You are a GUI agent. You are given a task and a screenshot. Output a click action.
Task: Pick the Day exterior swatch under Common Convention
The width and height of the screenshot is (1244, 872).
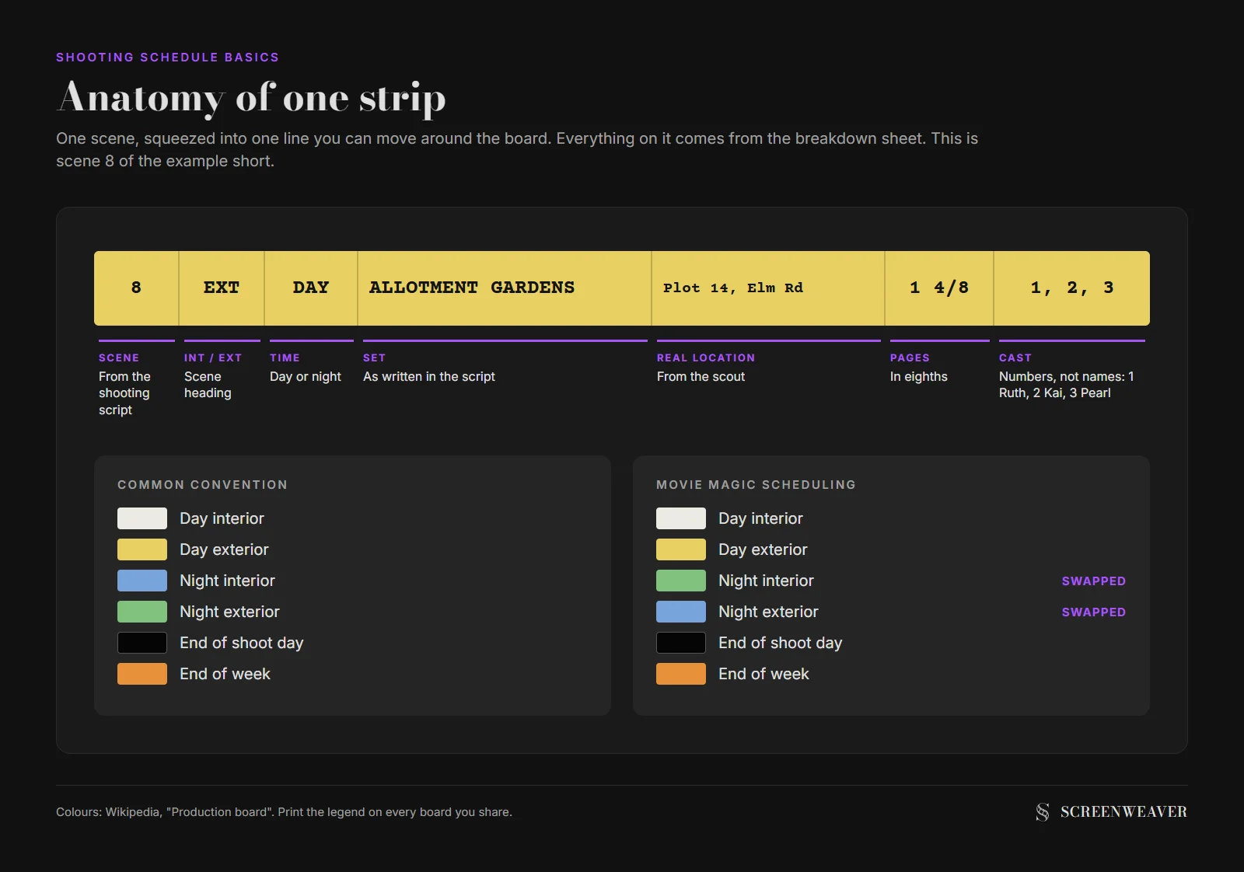tap(142, 549)
